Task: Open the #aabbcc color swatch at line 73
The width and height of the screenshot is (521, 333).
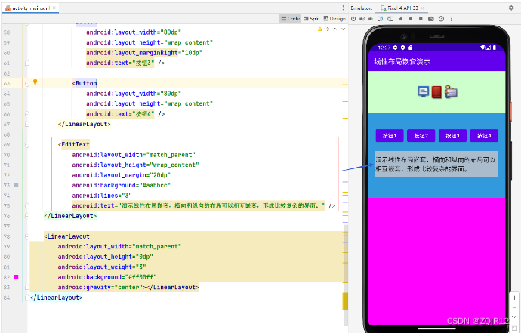Action: point(17,185)
